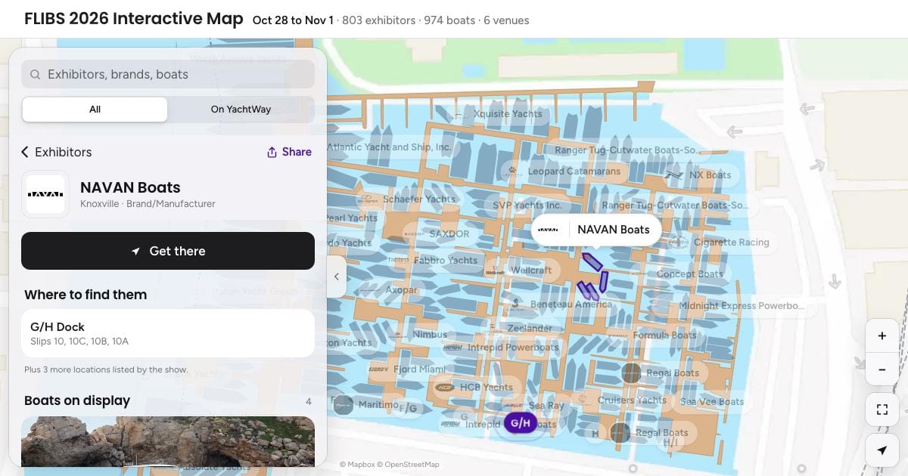The image size is (908, 476).
Task: Select the Xquisite Yachts map label
Action: click(508, 114)
